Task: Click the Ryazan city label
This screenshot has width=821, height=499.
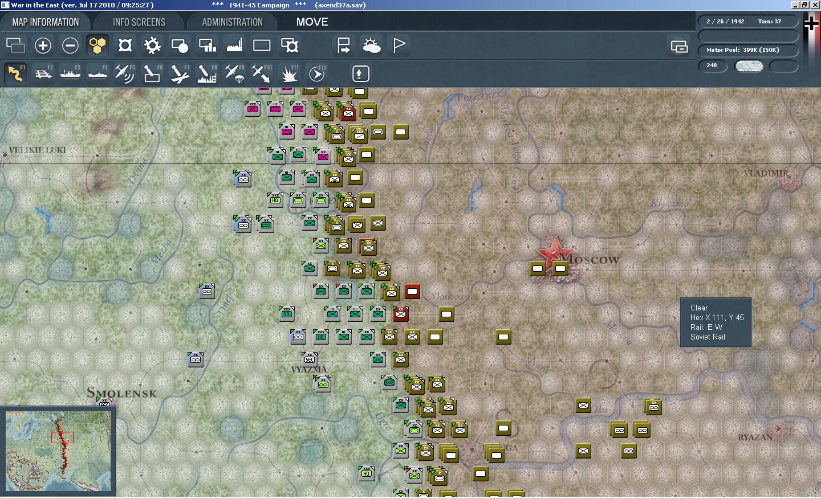Action: pyautogui.click(x=755, y=437)
